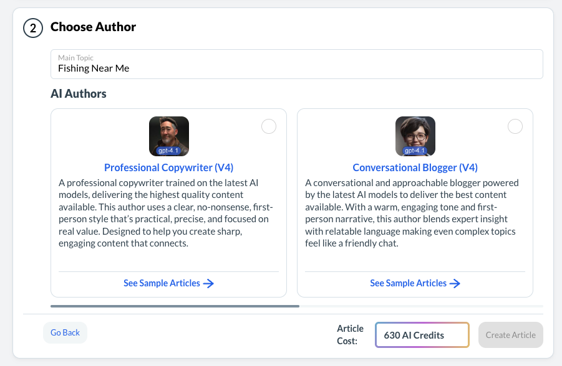This screenshot has width=562, height=366.
Task: Select the Conversational Blogger (V4) author
Action: coord(515,126)
